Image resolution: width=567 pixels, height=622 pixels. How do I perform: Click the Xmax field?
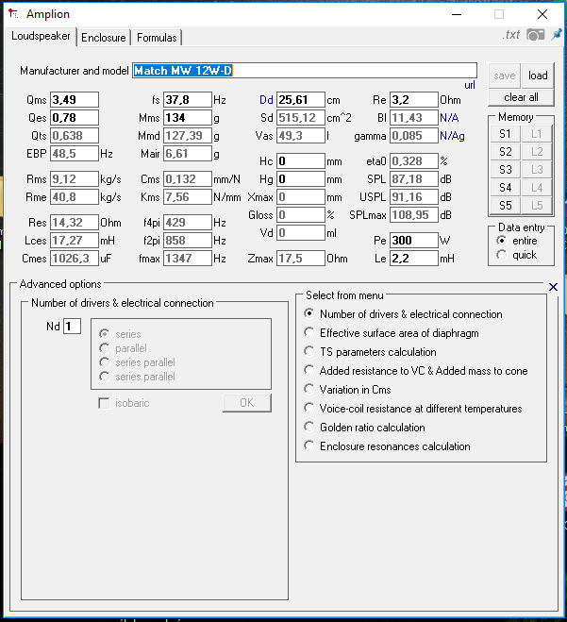[x=301, y=196]
